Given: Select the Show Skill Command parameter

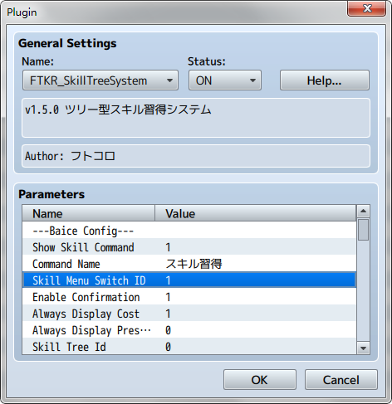Looking at the screenshot, I should (189, 247).
